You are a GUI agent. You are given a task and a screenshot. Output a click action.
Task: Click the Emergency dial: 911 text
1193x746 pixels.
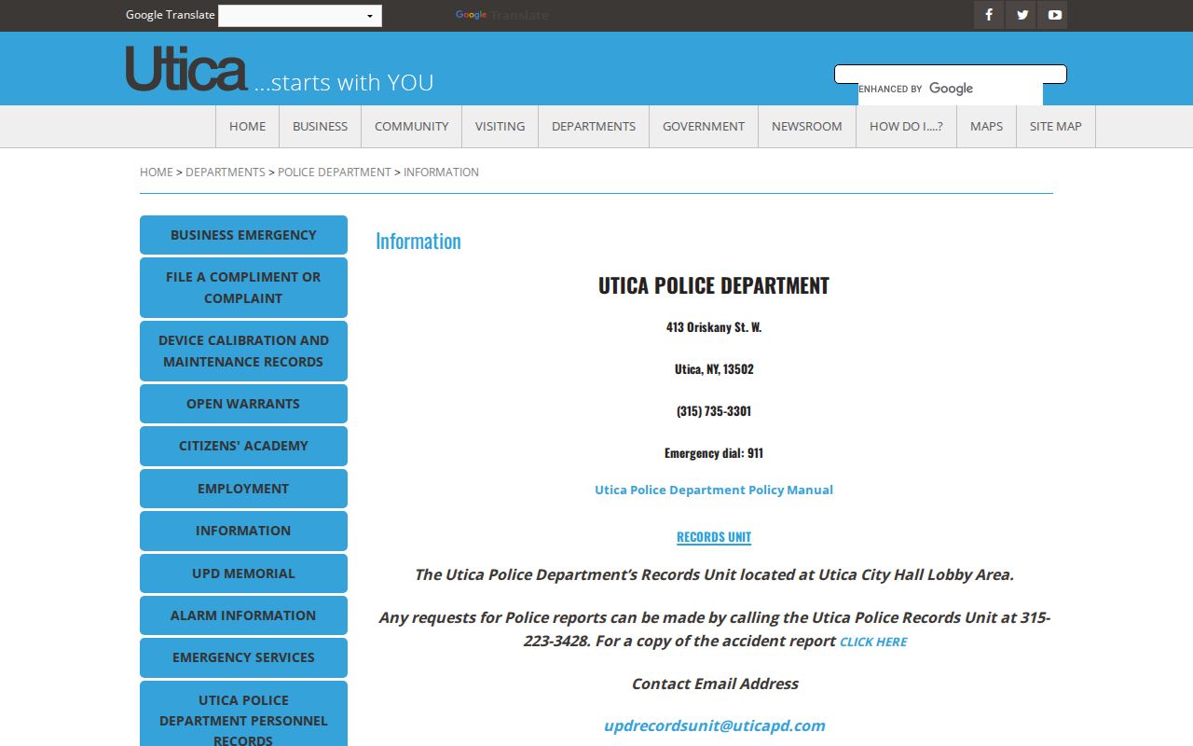tap(714, 453)
